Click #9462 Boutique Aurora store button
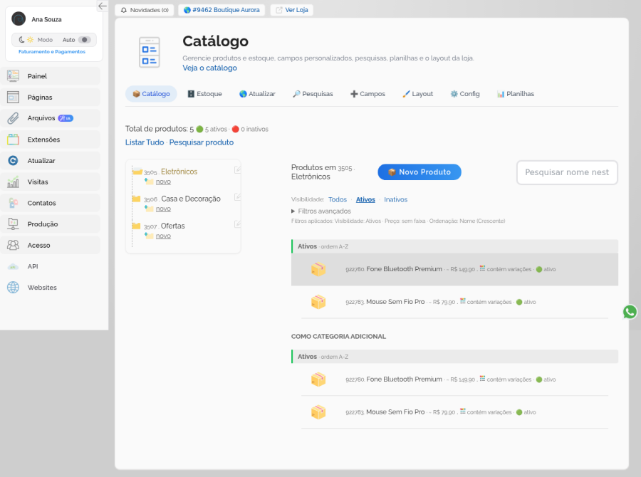This screenshot has height=477, width=641. [x=222, y=10]
